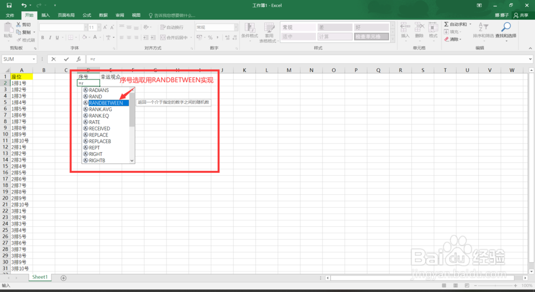Apply the Good cell style
The image size is (535, 292).
(x=371, y=27)
